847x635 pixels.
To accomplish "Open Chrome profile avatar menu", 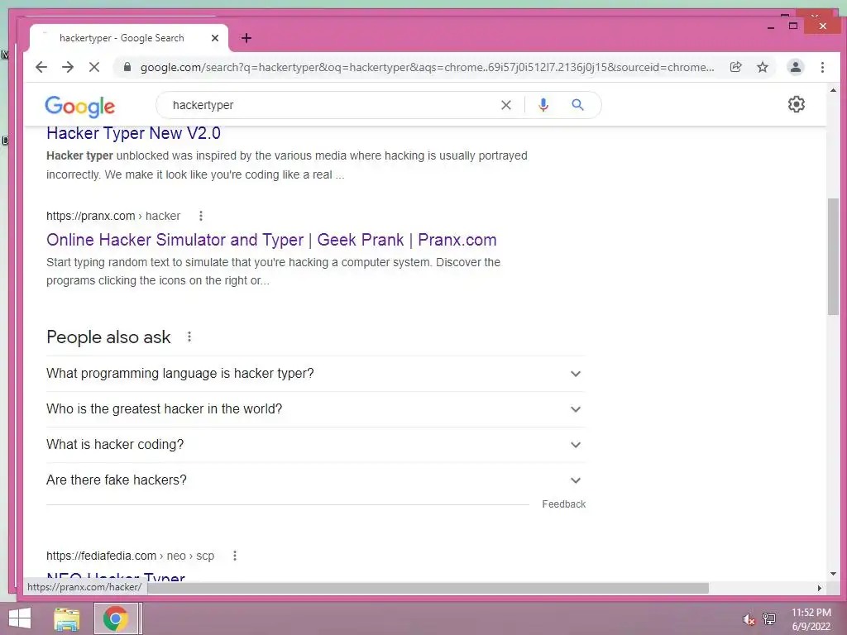I will (x=795, y=67).
